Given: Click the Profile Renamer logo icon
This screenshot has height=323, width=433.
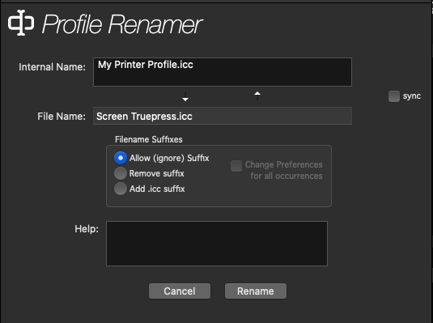Looking at the screenshot, I should pos(21,23).
